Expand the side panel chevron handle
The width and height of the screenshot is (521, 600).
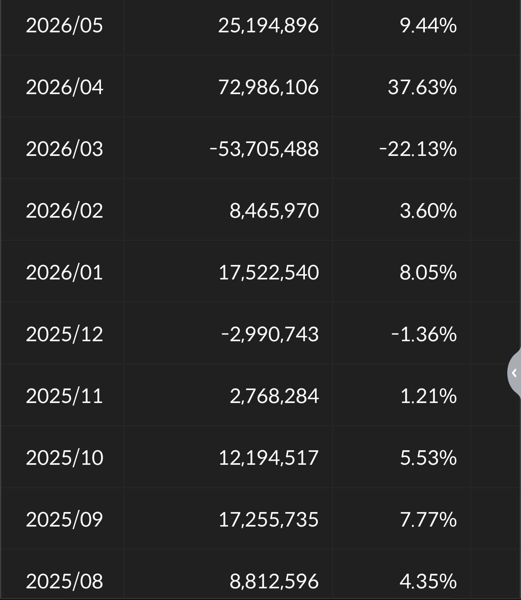(514, 373)
